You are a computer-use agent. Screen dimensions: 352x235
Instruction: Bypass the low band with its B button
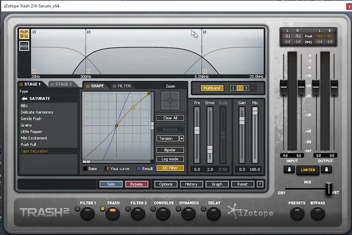(34, 71)
